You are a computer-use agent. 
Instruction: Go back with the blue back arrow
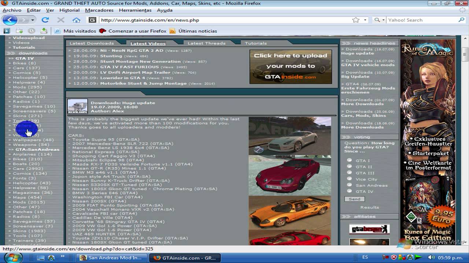coord(10,20)
